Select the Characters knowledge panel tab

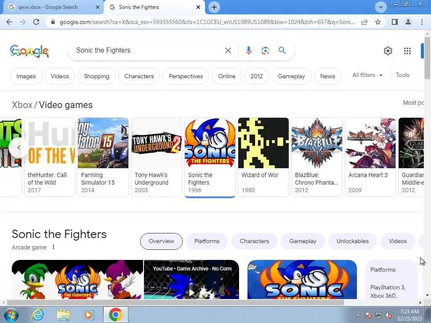pyautogui.click(x=254, y=241)
